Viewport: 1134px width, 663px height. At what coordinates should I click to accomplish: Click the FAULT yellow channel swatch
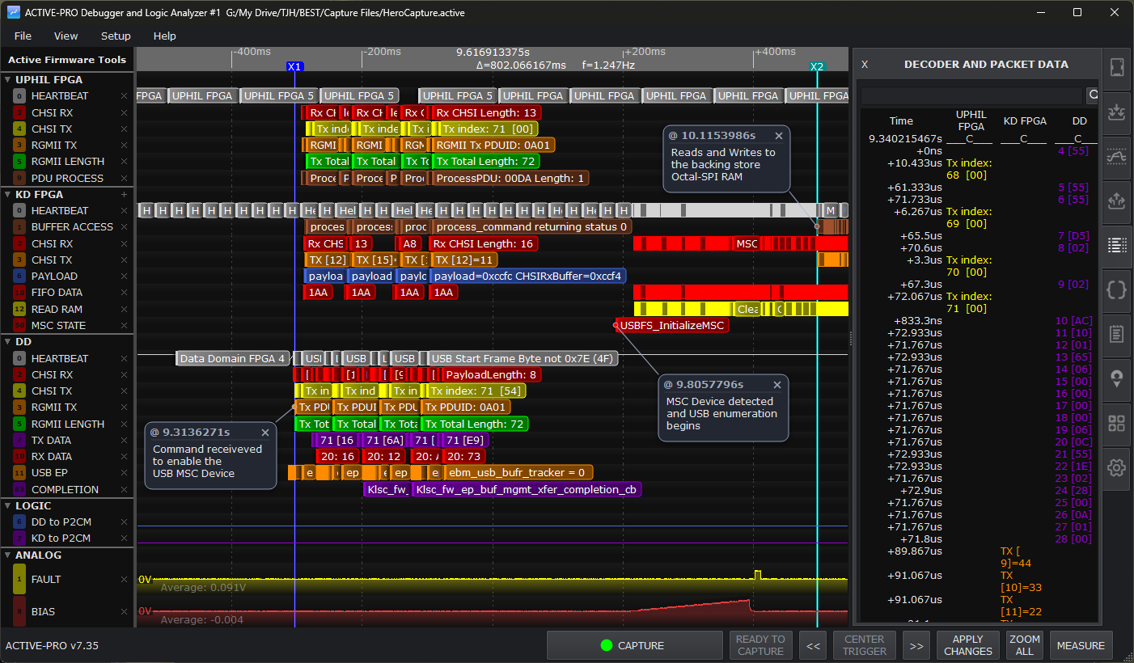pyautogui.click(x=19, y=580)
